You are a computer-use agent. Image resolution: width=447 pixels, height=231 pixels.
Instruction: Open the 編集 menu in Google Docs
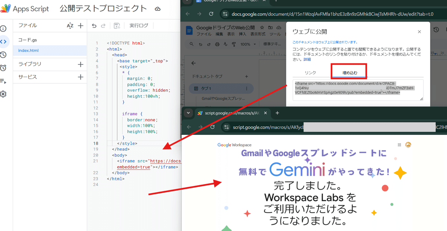point(219,34)
